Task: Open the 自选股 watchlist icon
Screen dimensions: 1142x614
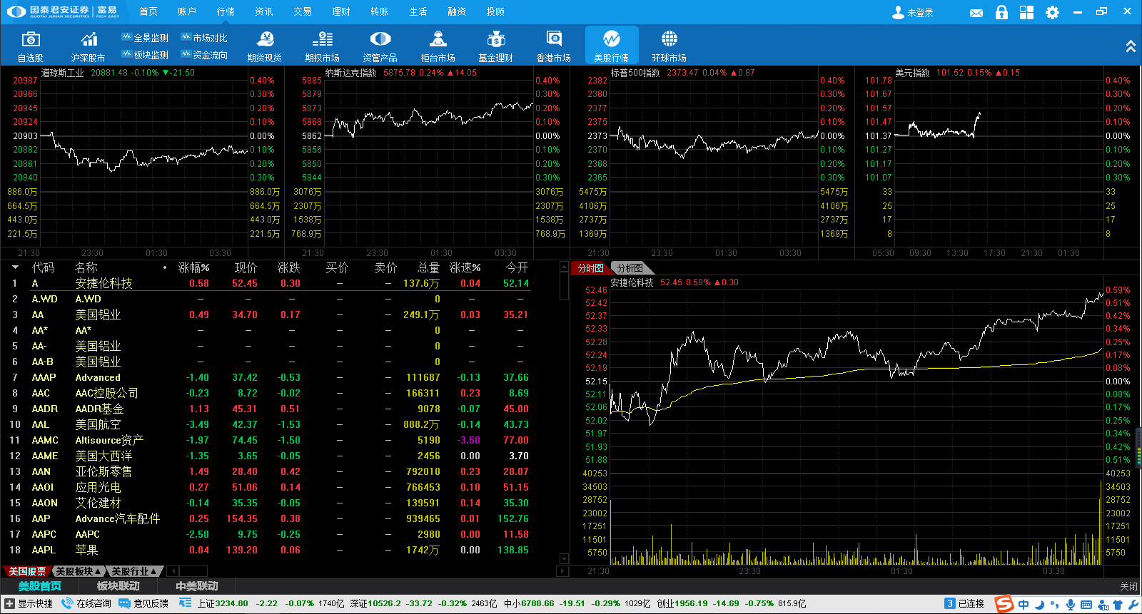Action: [31, 46]
